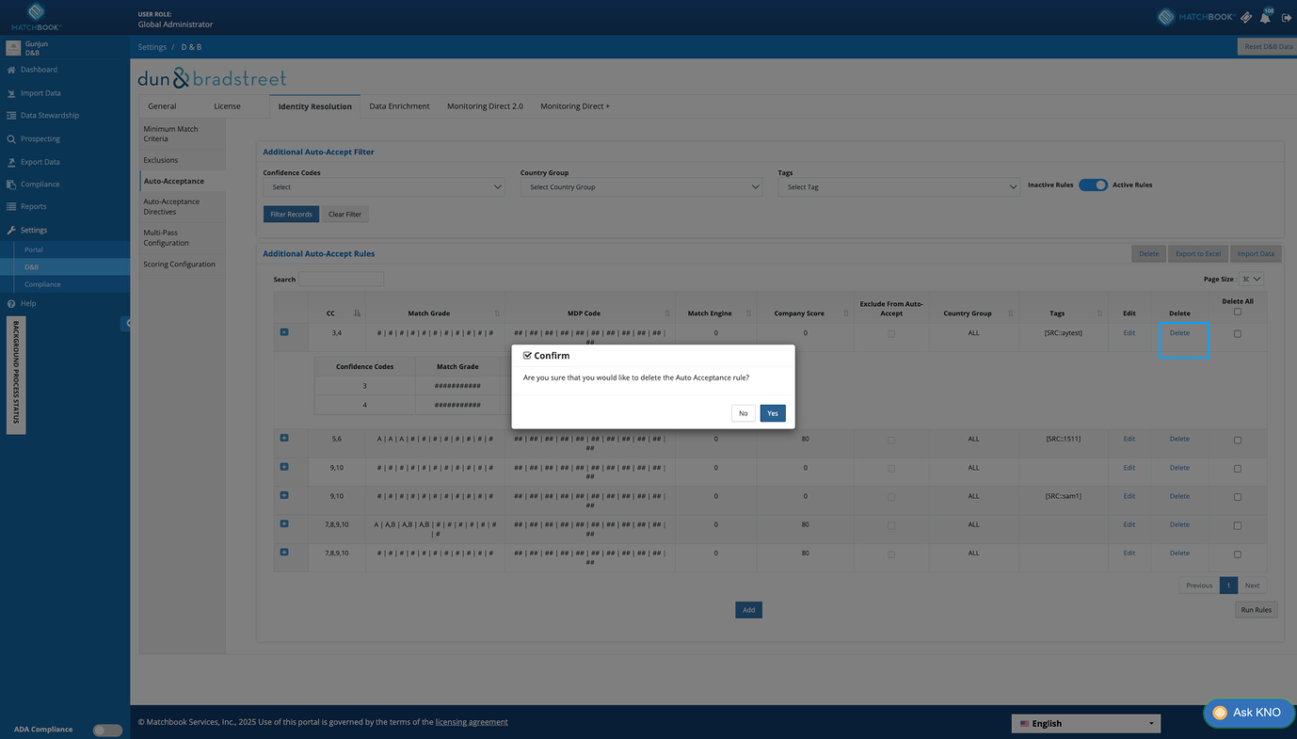
Task: Click the Gunjun user avatar
Action: pos(13,48)
